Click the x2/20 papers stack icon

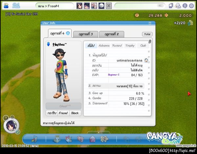point(190,23)
